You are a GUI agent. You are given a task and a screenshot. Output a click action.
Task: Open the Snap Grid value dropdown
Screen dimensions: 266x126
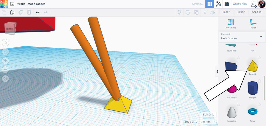click(x=208, y=122)
